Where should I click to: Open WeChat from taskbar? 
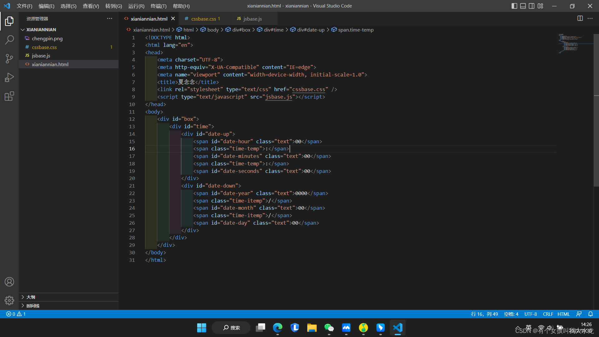point(329,328)
